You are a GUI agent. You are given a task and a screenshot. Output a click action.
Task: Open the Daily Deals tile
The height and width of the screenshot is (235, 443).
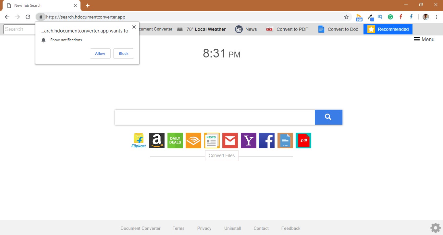tap(175, 141)
